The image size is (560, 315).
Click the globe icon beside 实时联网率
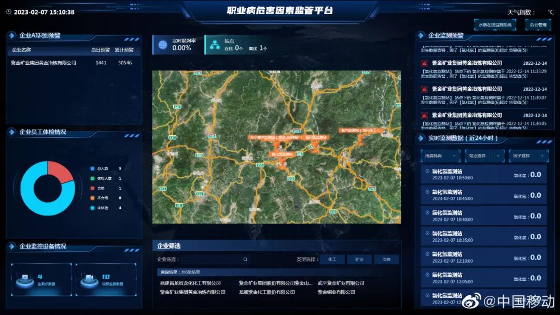[x=163, y=45]
